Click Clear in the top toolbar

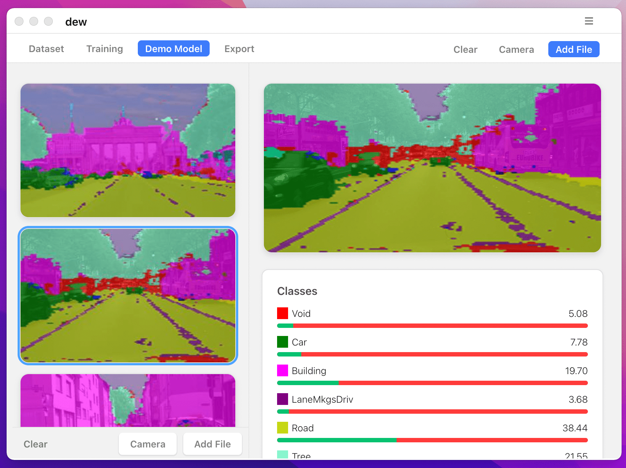point(465,50)
